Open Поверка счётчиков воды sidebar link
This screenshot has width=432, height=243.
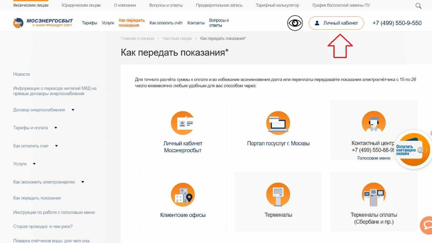(51, 240)
